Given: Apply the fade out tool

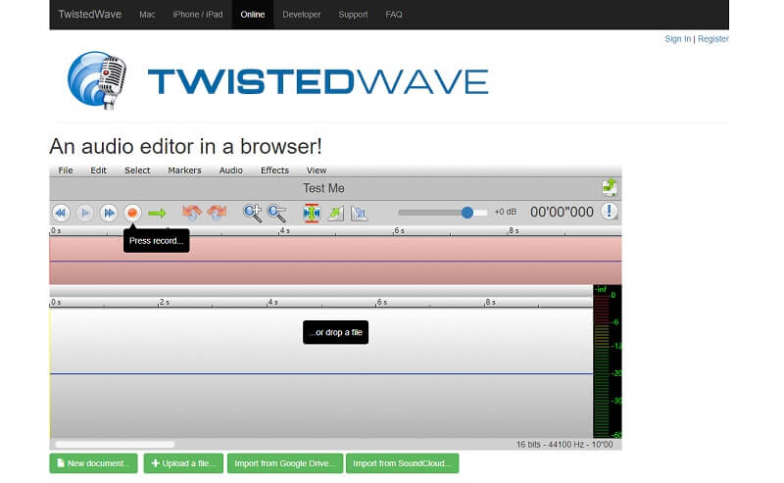Looking at the screenshot, I should click(359, 214).
